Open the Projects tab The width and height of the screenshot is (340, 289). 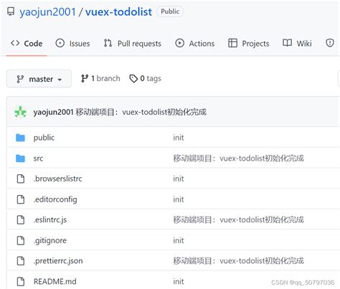coord(249,44)
